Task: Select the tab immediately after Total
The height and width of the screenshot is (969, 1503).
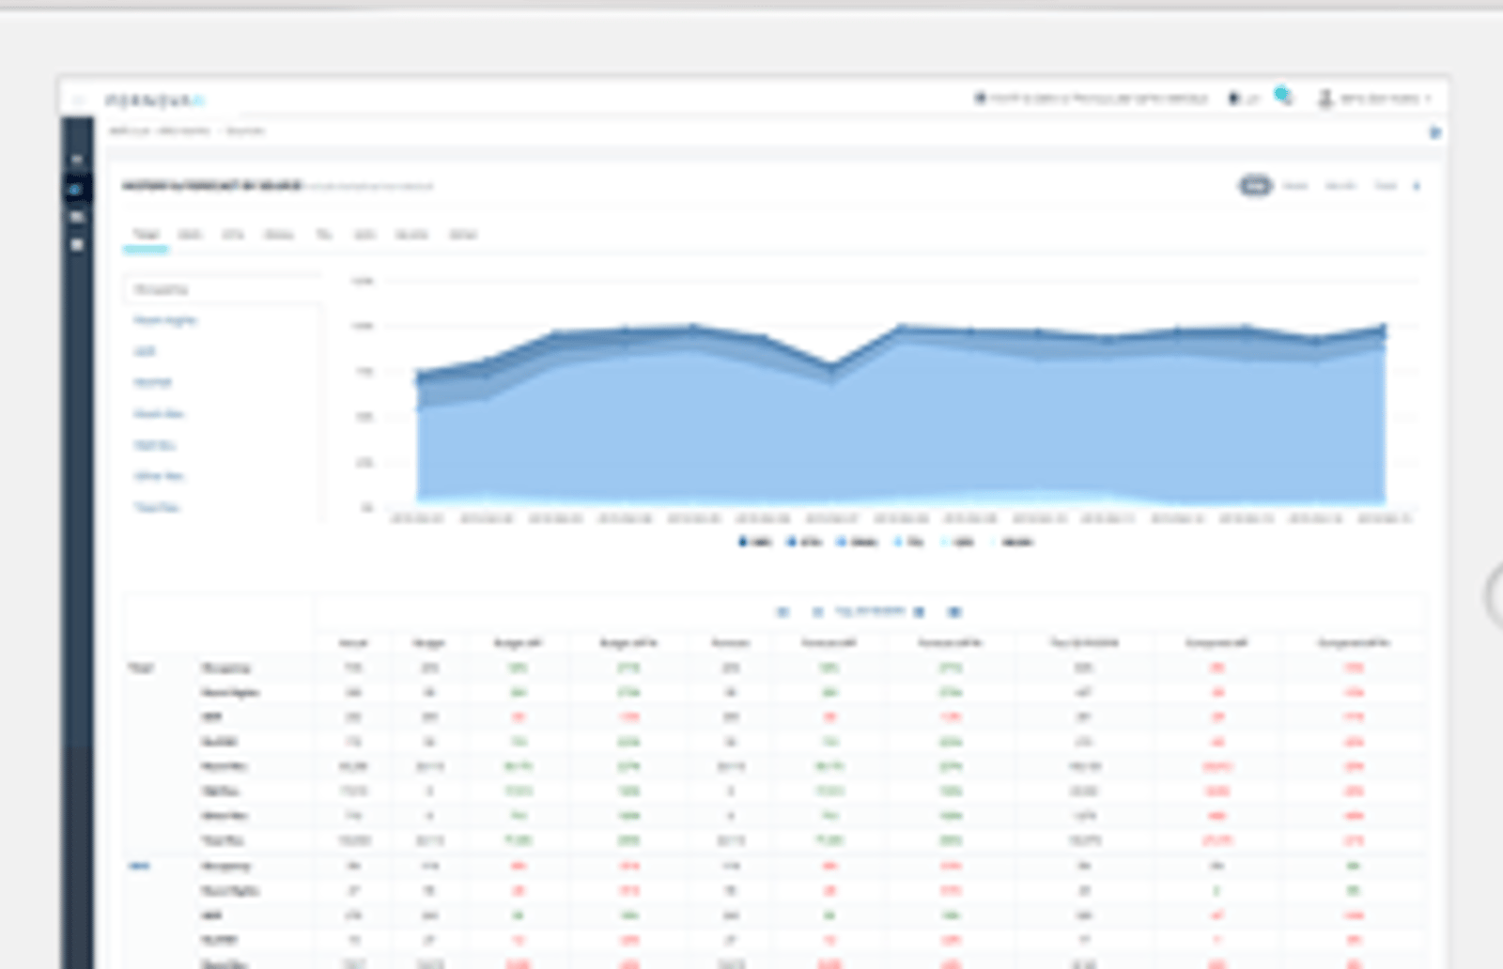Action: click(190, 235)
